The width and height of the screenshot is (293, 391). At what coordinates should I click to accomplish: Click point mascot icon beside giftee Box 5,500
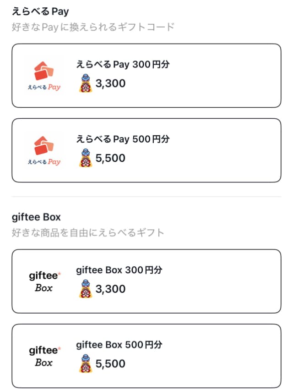pos(86,363)
